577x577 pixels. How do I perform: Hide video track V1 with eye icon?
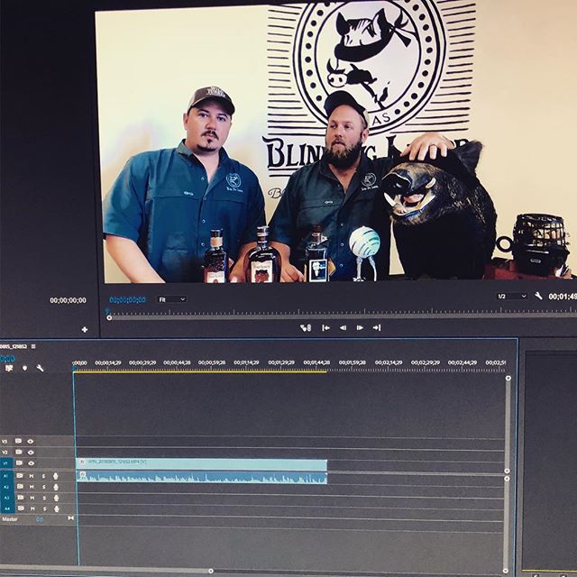tap(31, 463)
